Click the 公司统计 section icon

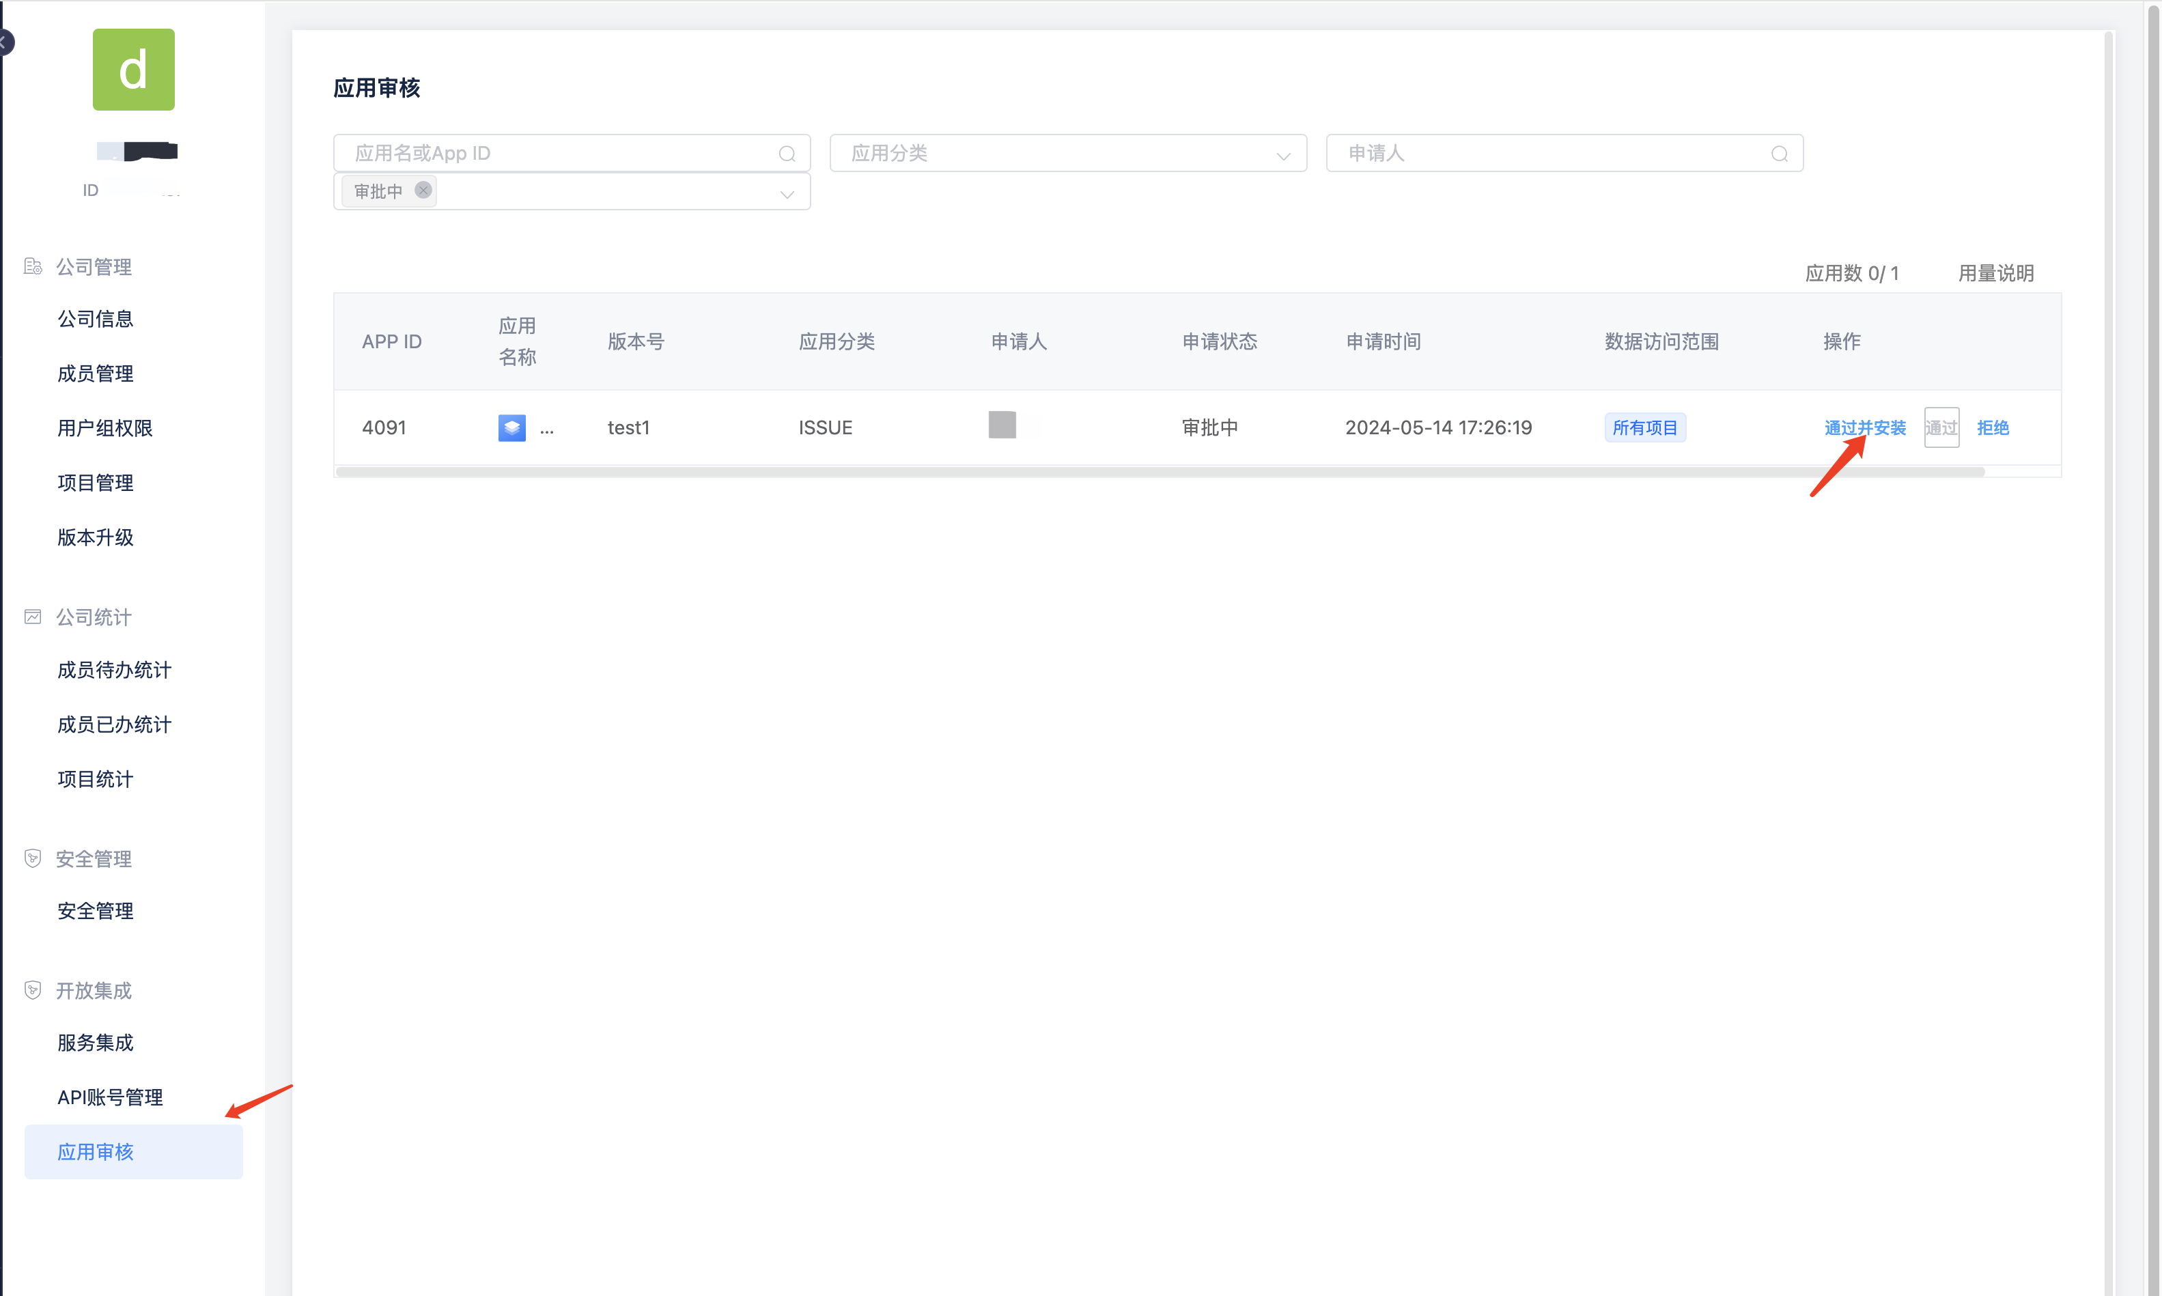point(33,617)
